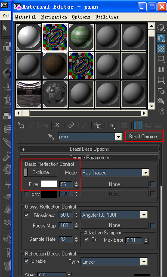Enable the Env checkbox

(27, 194)
